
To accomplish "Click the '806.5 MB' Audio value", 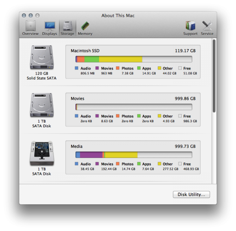I will (88, 73).
